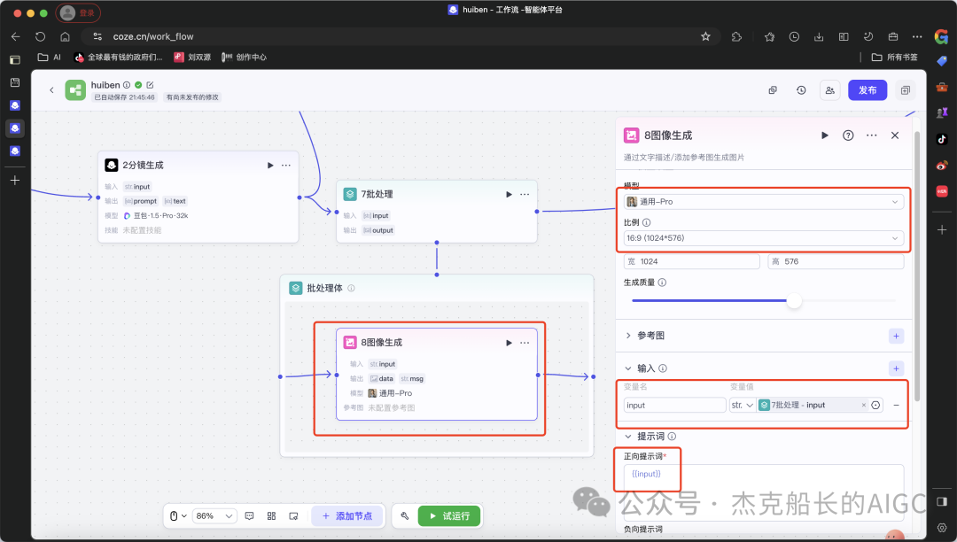Click the width field showing 1024
Viewport: 957px width, 542px height.
point(691,261)
